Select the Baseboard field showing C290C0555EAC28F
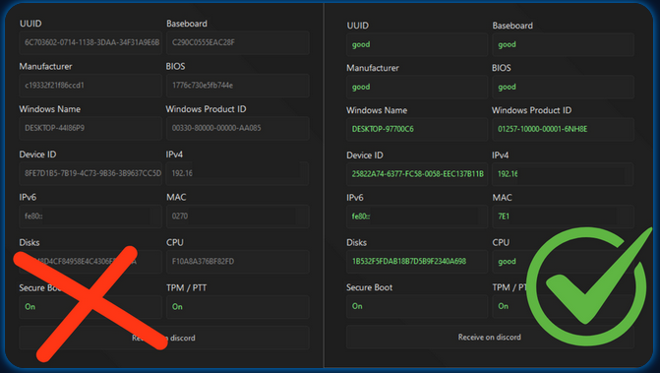 pyautogui.click(x=237, y=42)
